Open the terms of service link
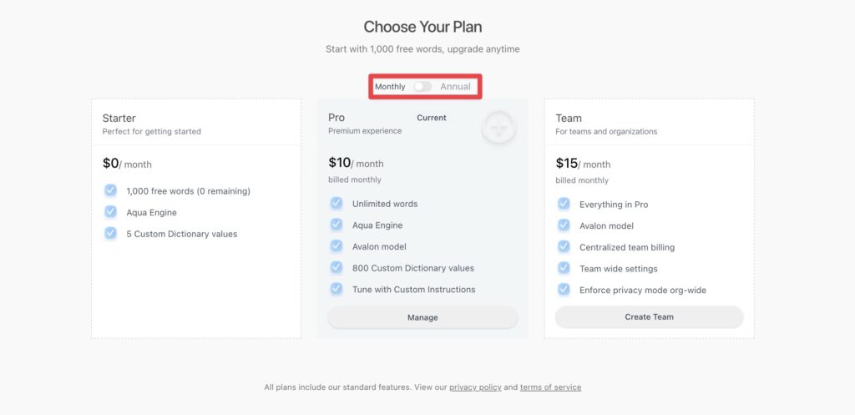This screenshot has width=855, height=415. coord(550,387)
